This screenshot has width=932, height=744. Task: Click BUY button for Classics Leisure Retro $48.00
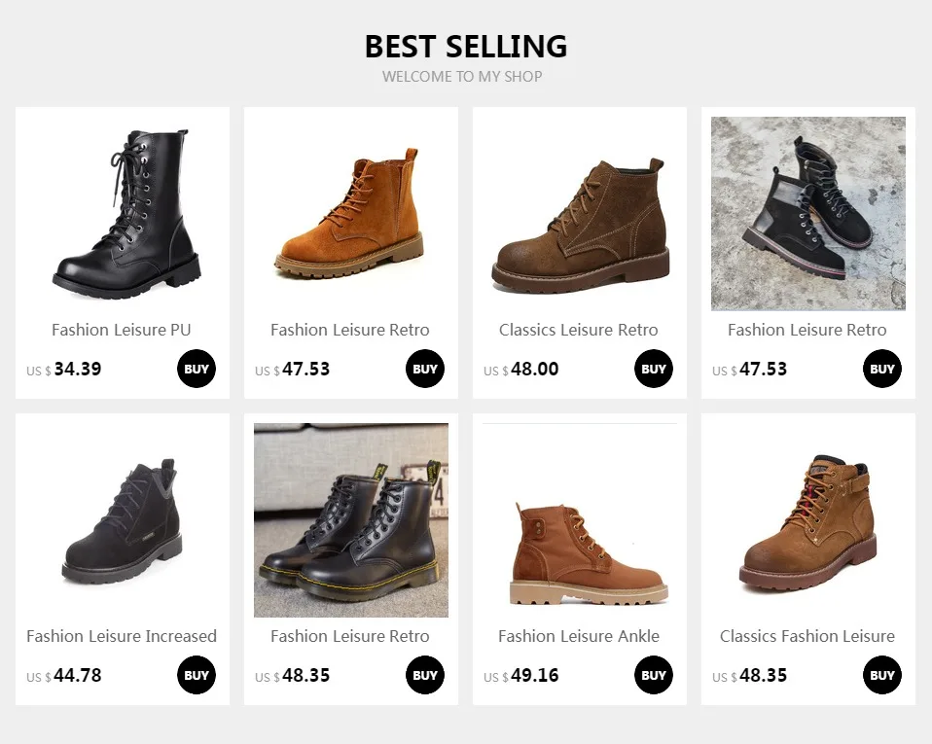(x=653, y=369)
